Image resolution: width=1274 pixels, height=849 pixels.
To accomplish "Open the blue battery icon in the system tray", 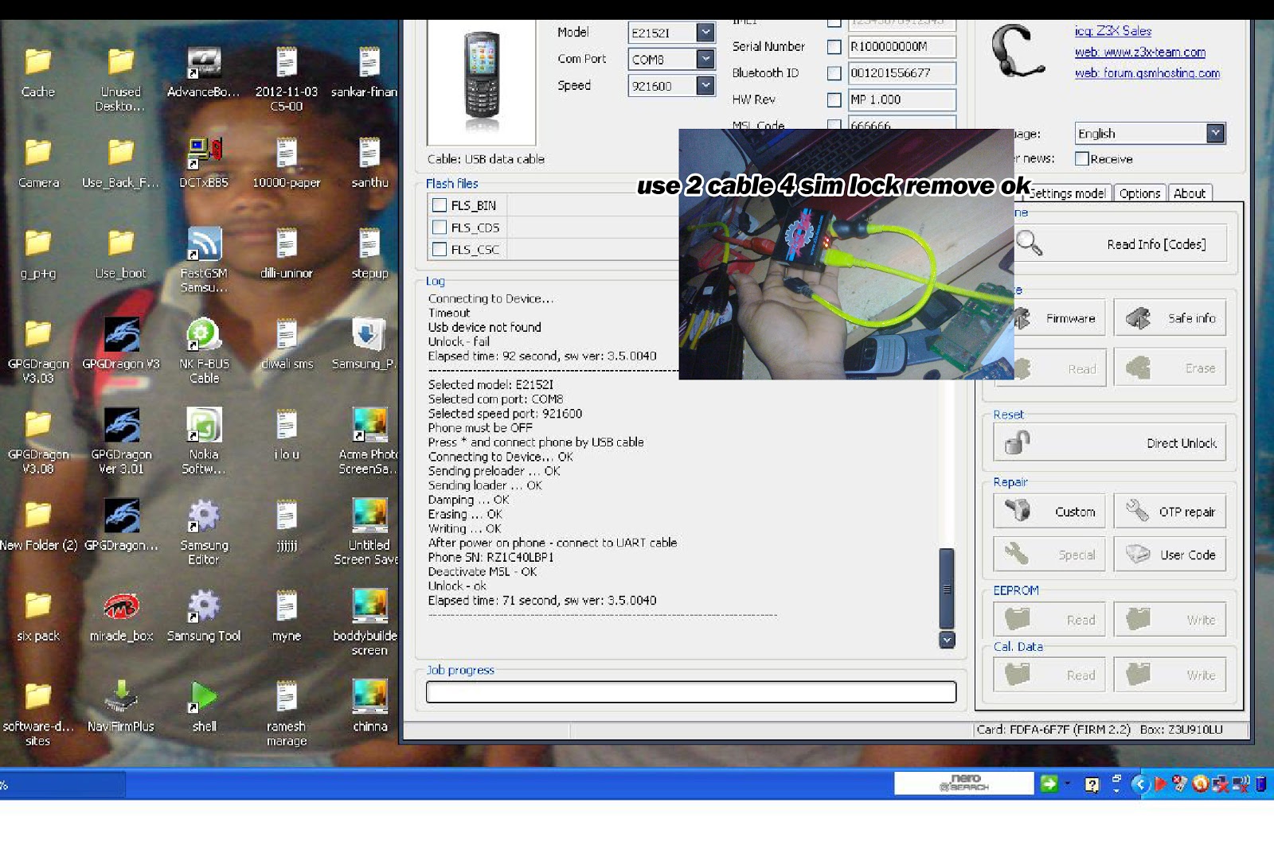I will pyautogui.click(x=1260, y=785).
